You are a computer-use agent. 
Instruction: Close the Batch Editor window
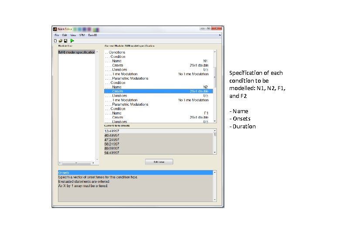(217, 28)
